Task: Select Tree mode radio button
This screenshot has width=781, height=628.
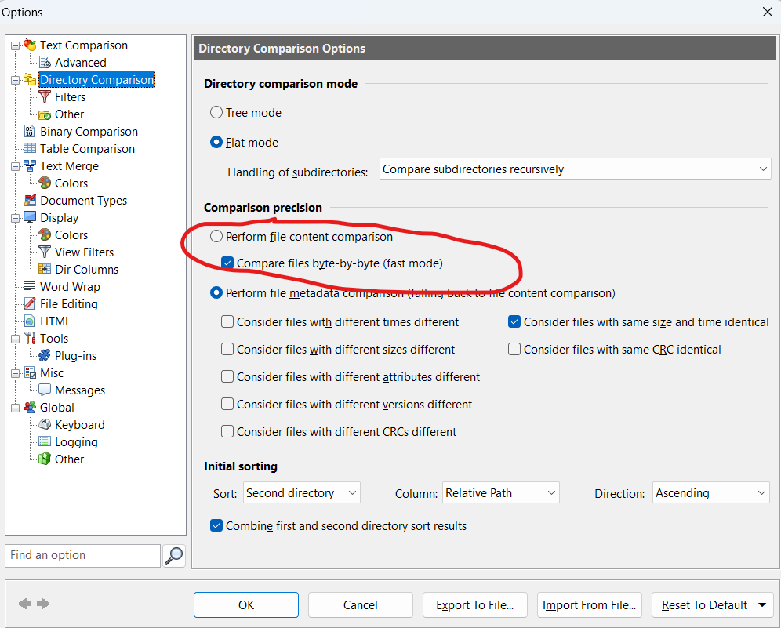Action: (x=216, y=113)
